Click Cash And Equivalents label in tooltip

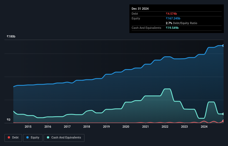pos(146,28)
